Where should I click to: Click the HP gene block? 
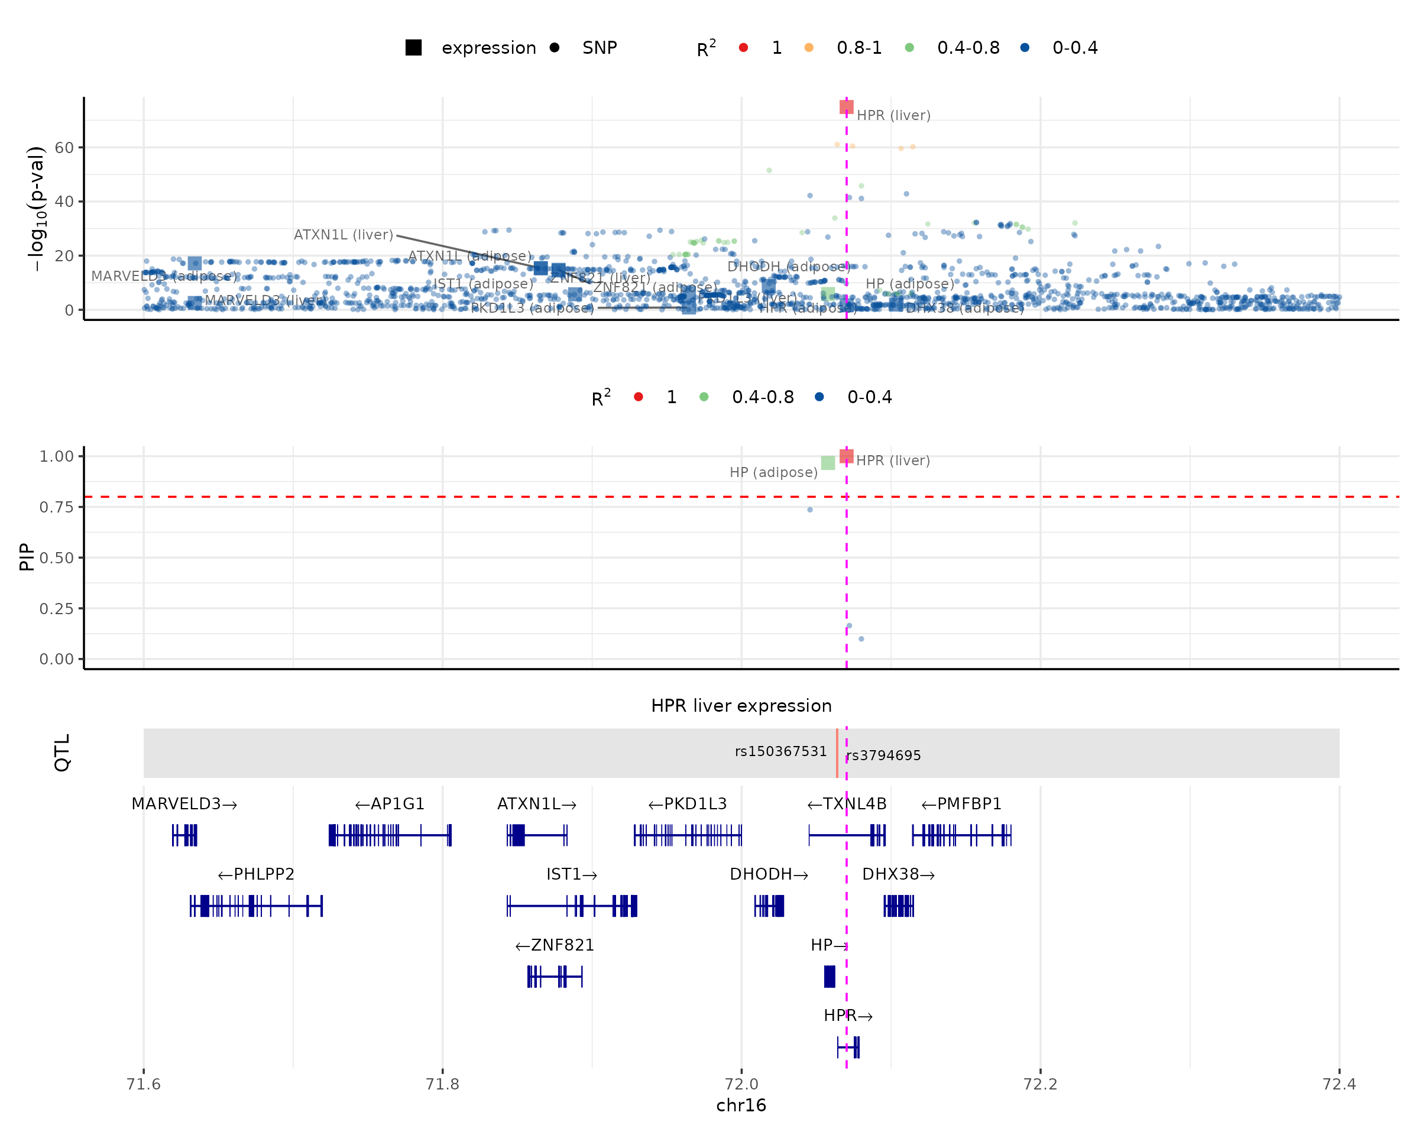click(x=830, y=977)
